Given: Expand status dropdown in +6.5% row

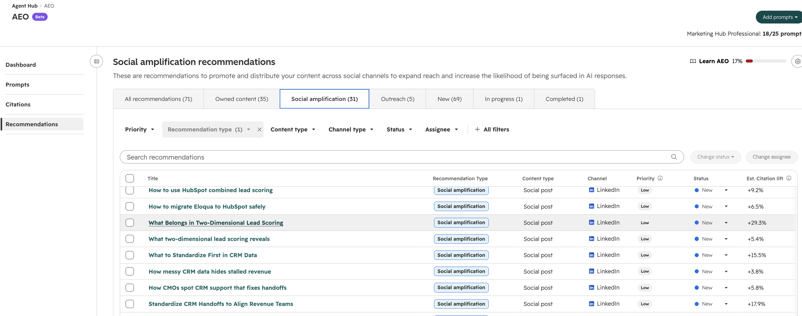Looking at the screenshot, I should pyautogui.click(x=726, y=206).
